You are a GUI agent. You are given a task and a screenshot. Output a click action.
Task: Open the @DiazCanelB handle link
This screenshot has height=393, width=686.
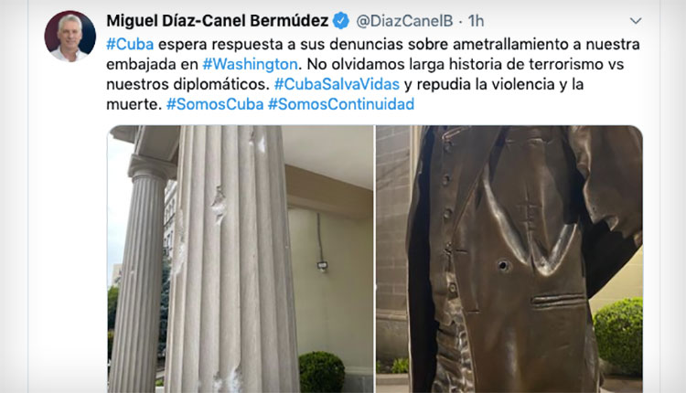click(404, 20)
